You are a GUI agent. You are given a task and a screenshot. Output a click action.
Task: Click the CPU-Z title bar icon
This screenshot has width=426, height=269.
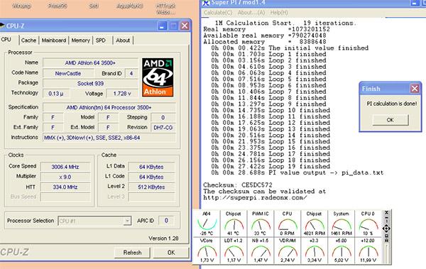pyautogui.click(x=2, y=26)
